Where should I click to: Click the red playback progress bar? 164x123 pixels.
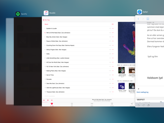(x=45, y=102)
